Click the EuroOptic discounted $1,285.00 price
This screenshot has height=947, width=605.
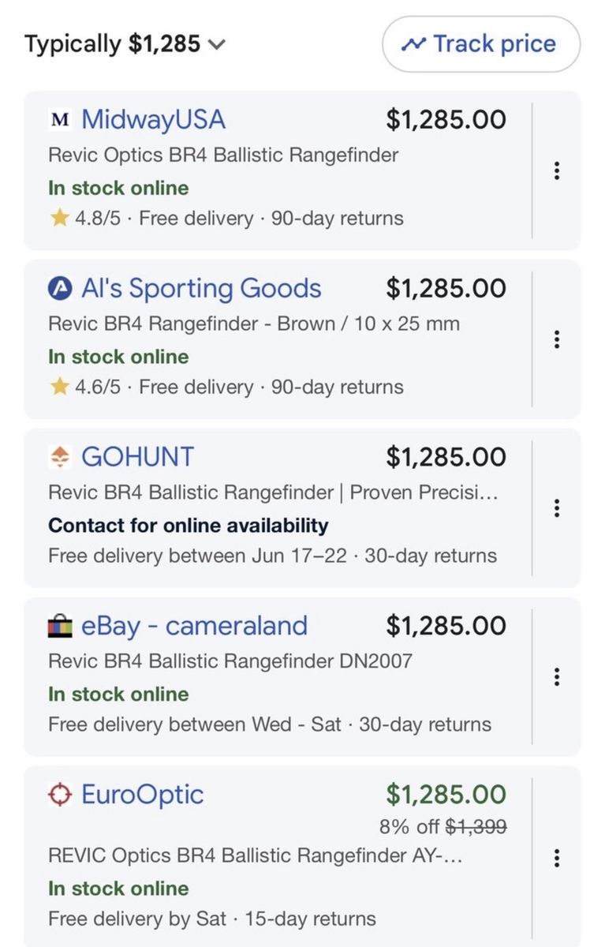pos(446,795)
